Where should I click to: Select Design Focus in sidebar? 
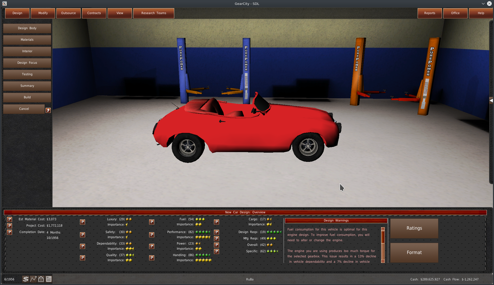coord(27,63)
